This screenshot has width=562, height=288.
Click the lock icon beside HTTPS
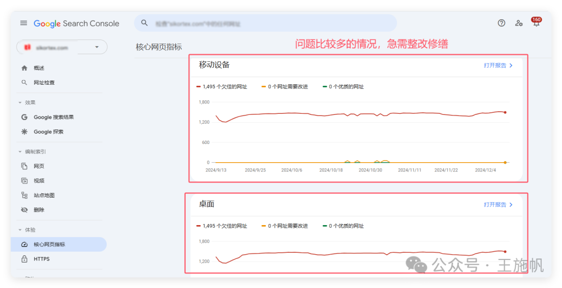pos(24,258)
